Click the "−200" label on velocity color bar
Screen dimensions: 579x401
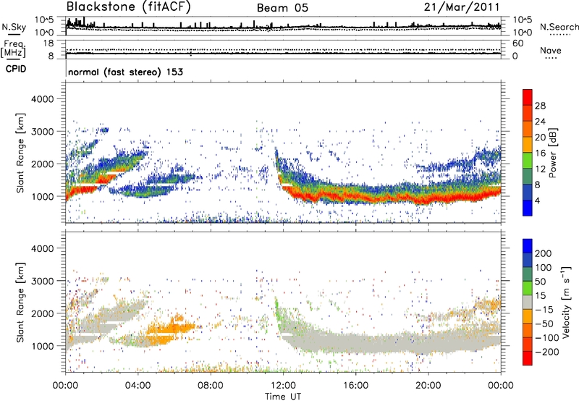coord(546,352)
